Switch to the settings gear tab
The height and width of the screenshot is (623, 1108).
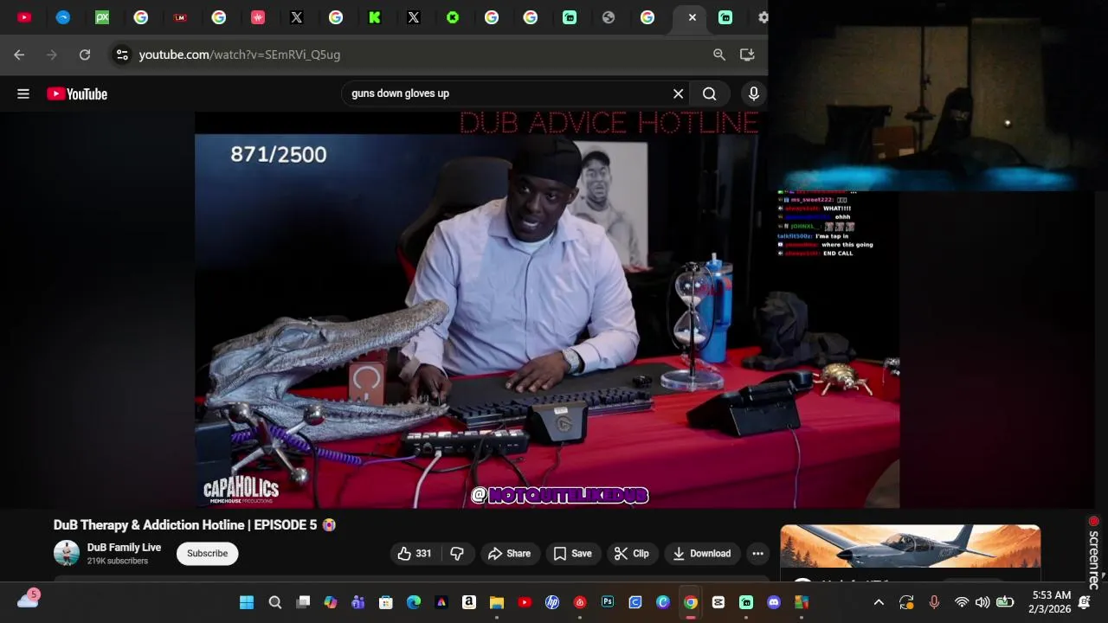pos(763,17)
